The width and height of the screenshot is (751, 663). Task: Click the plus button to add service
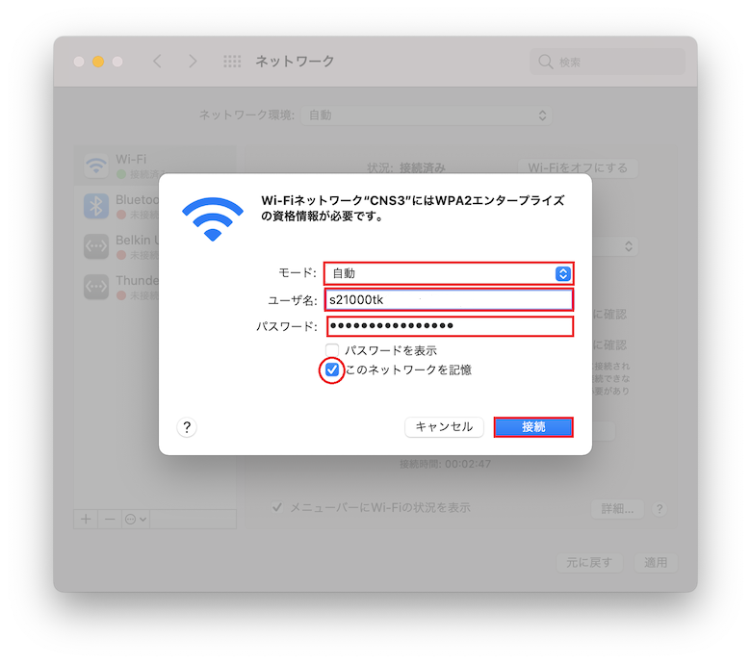coord(86,519)
